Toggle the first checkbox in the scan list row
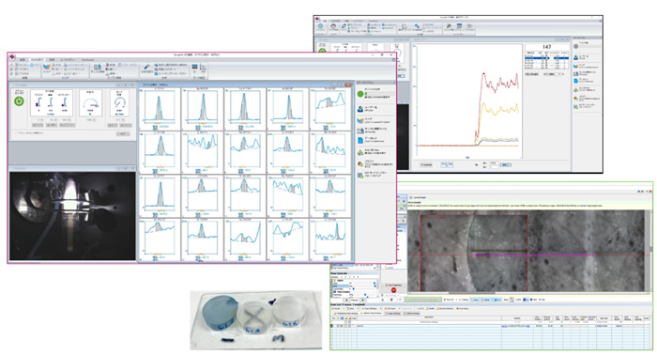The height and width of the screenshot is (355, 657). coord(338,326)
